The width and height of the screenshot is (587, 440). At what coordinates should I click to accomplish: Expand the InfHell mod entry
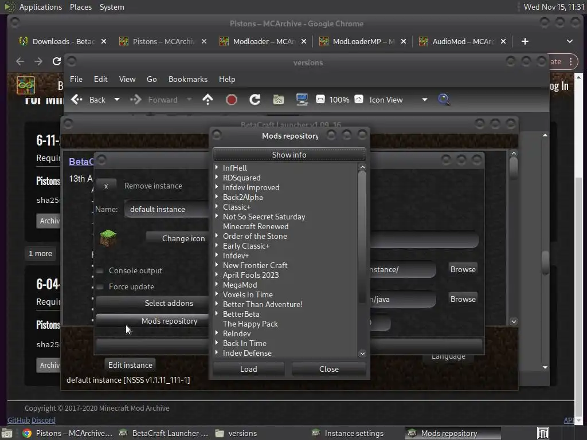point(217,168)
